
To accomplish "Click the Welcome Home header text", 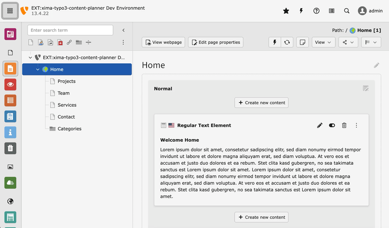I will click(x=180, y=140).
